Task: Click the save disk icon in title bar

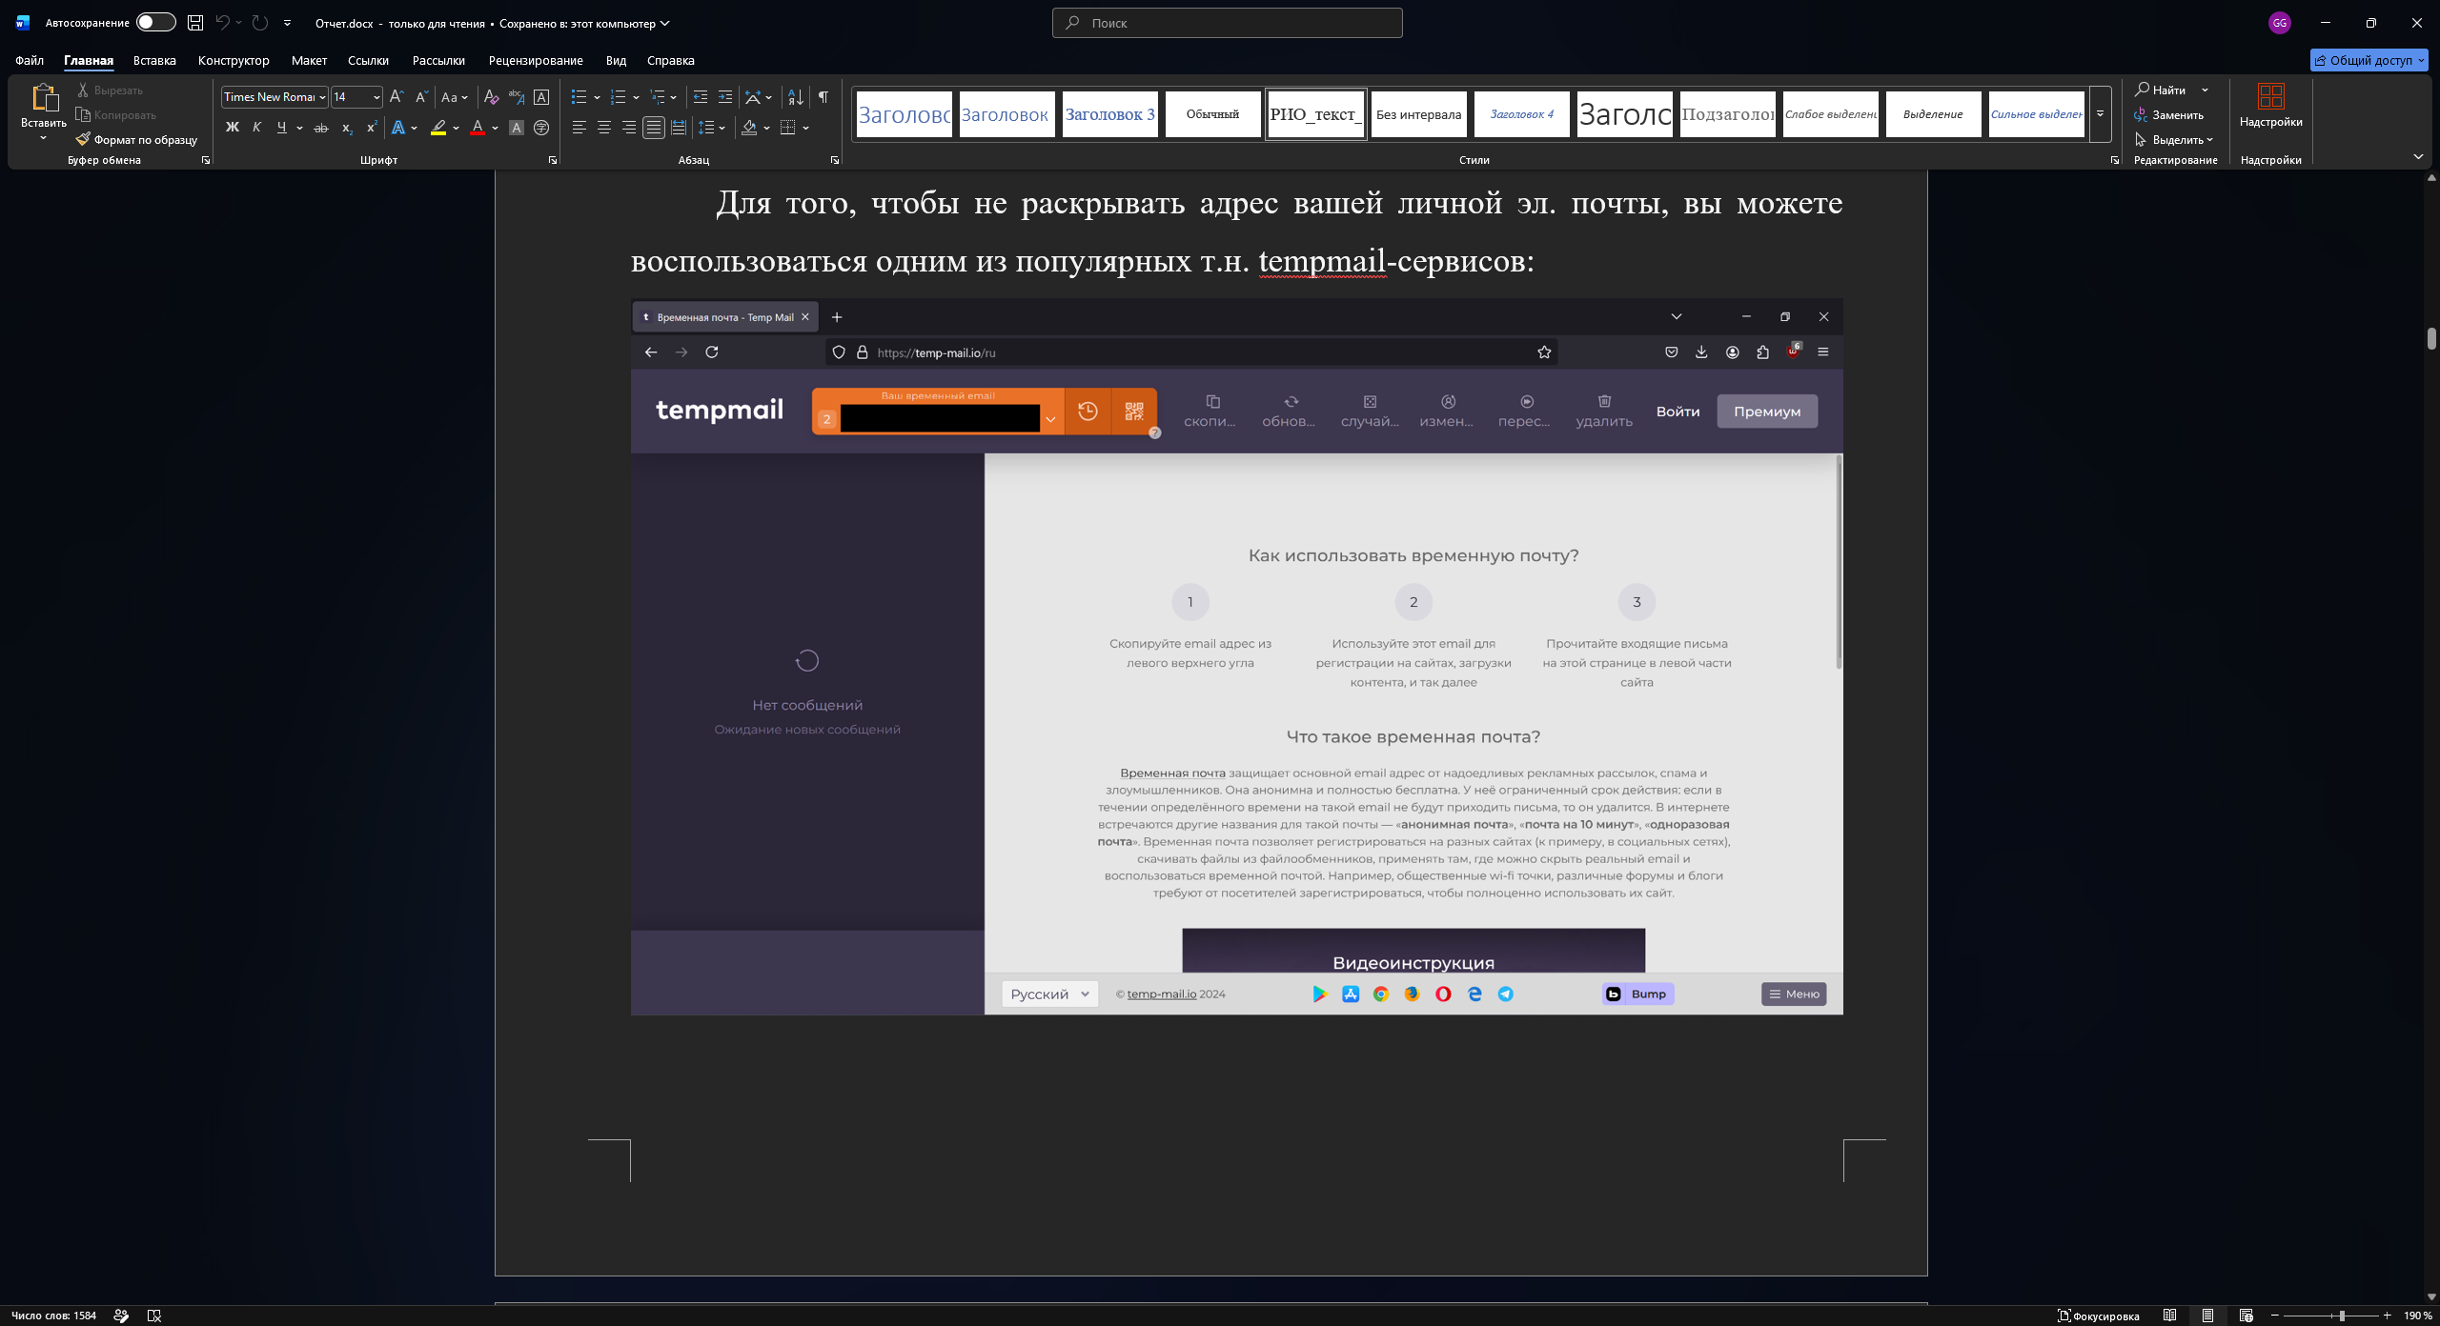Action: [x=195, y=23]
